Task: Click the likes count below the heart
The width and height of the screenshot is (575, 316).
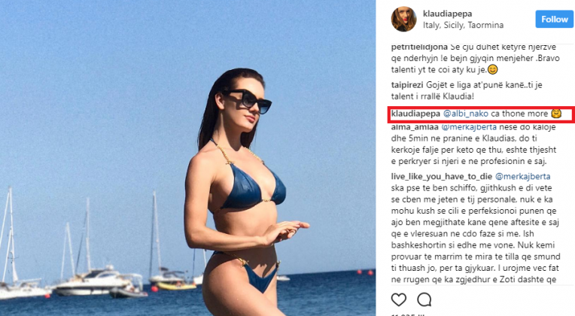Action: click(408, 314)
